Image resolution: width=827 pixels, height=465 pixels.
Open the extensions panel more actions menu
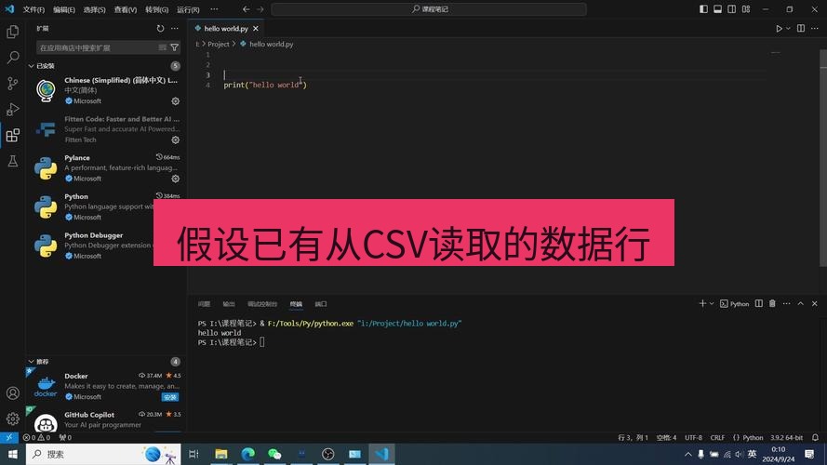coord(175,29)
